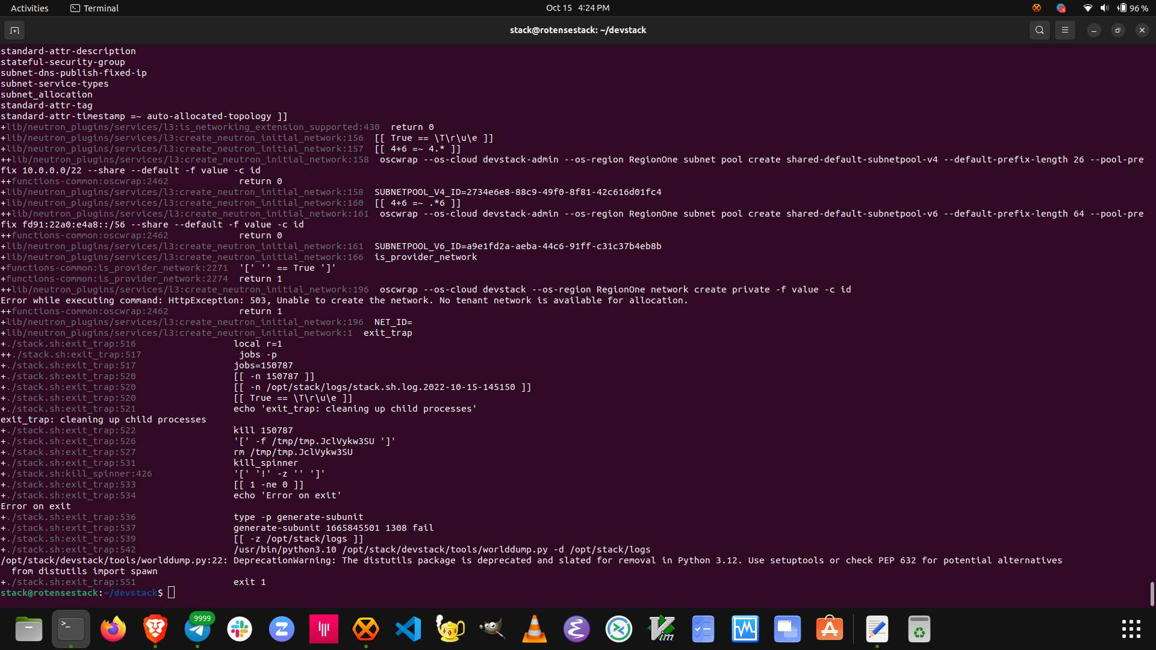This screenshot has height=650, width=1156.
Task: Launch GIMP from the dock
Action: 493,629
